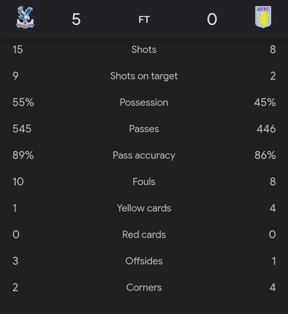
Task: Click the 545 home passes value
Action: coord(22,129)
